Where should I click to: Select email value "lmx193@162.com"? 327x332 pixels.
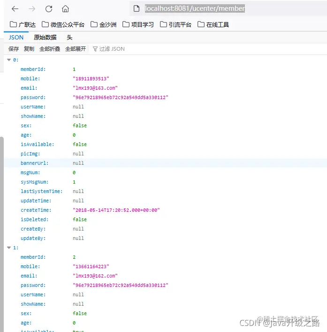[x=95, y=276]
